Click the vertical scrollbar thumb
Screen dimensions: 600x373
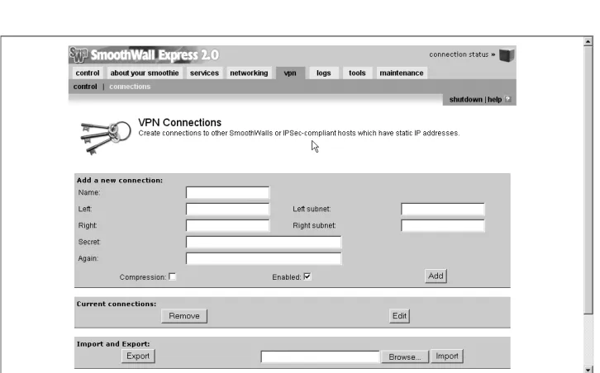588,180
